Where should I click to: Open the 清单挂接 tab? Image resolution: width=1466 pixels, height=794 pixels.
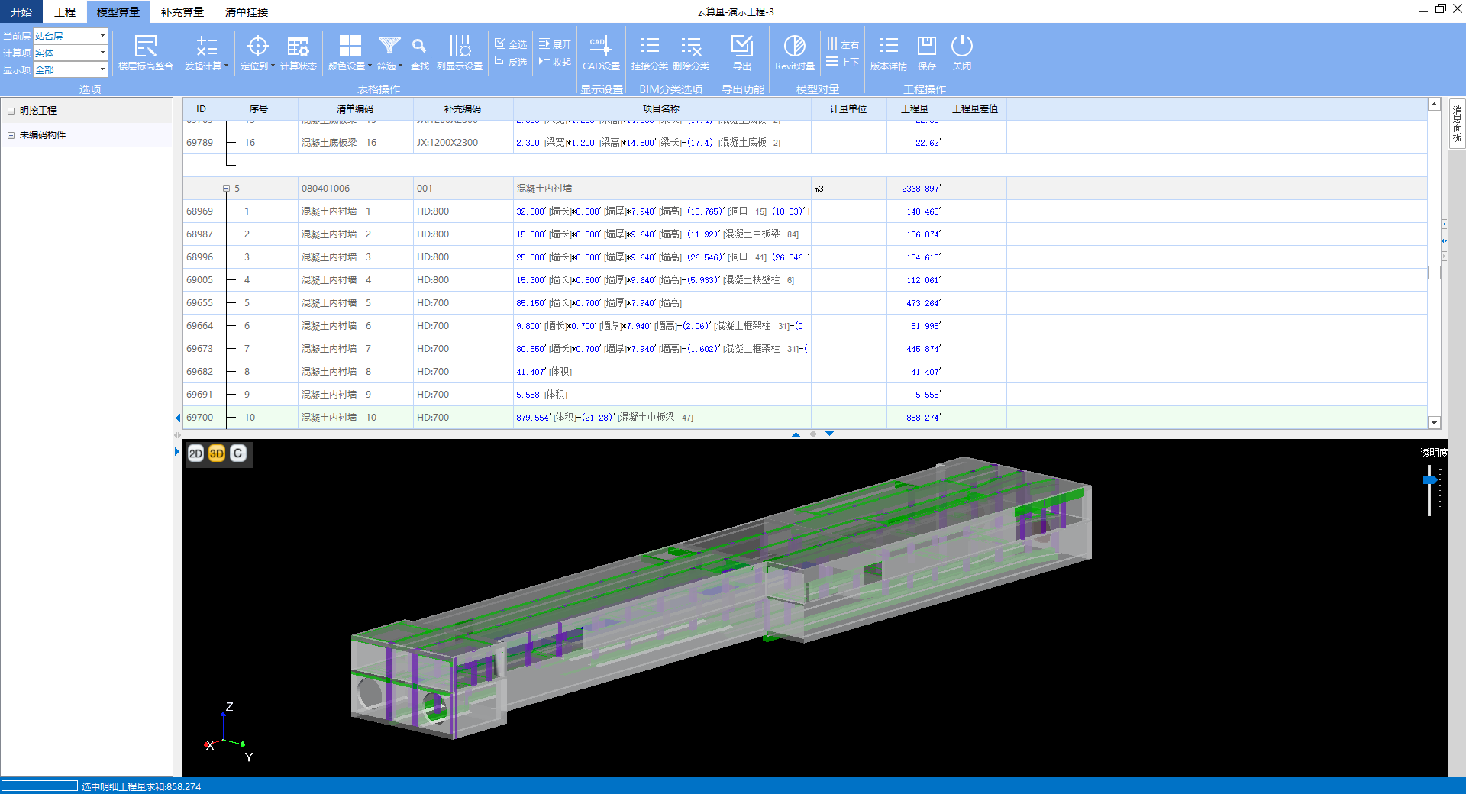pyautogui.click(x=246, y=12)
